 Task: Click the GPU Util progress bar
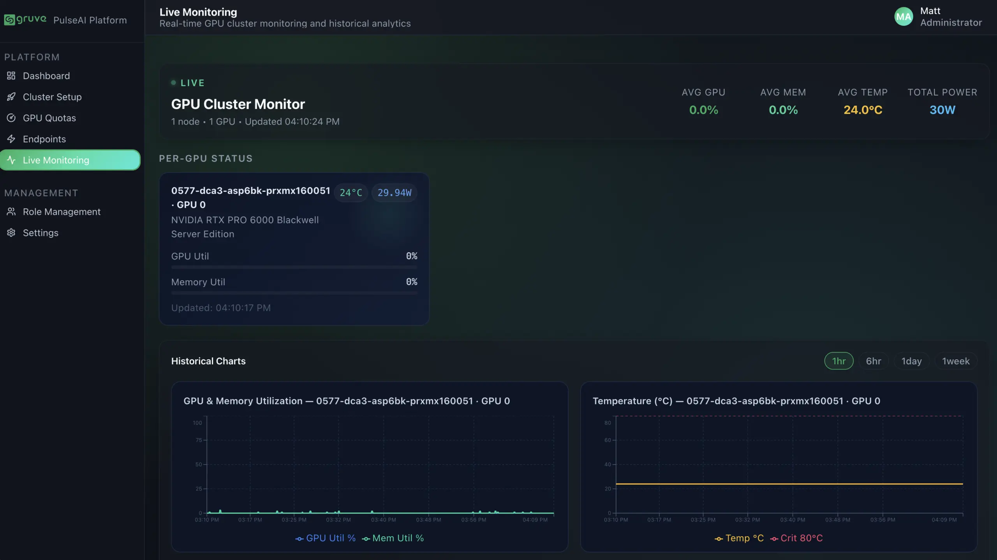(x=294, y=267)
